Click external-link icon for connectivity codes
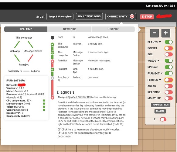Screen dimensions: 177x152 (x=59, y=129)
